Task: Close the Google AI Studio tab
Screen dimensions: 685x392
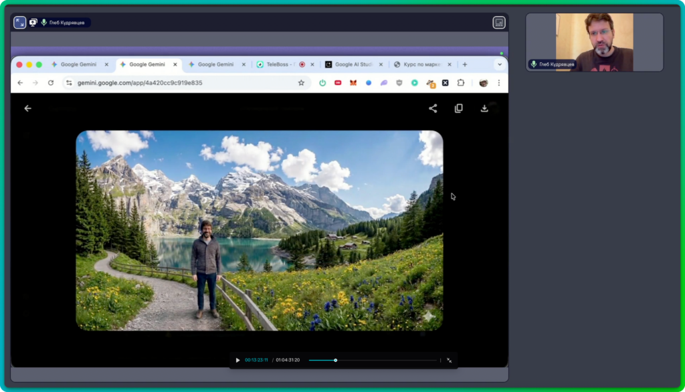Action: pyautogui.click(x=381, y=64)
